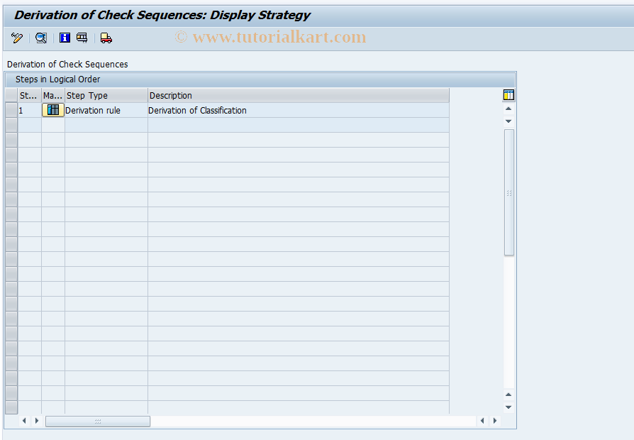Click the Step Type column header
Viewport: 634px width, 440px height.
[106, 96]
